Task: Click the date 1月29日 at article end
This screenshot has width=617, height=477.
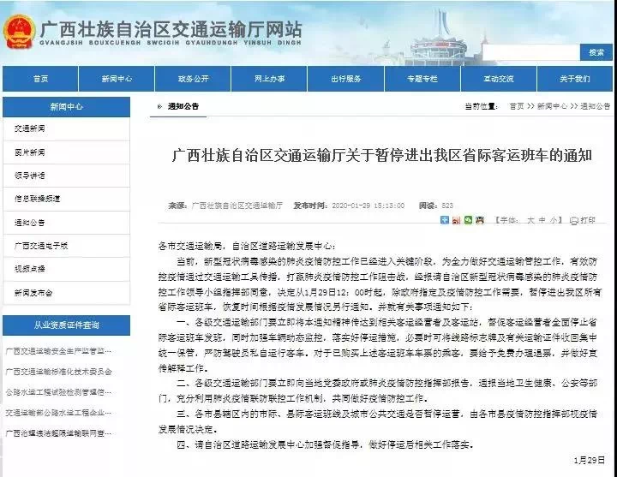Action: (589, 460)
